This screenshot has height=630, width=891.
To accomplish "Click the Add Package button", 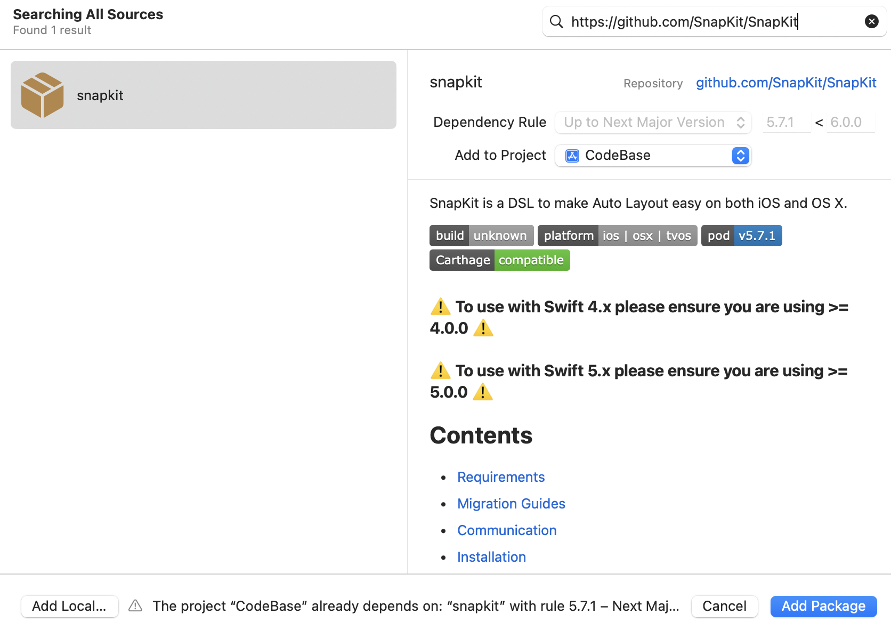I will pos(823,606).
